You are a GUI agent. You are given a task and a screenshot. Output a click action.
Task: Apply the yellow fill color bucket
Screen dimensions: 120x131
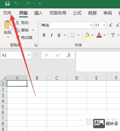coord(87,35)
